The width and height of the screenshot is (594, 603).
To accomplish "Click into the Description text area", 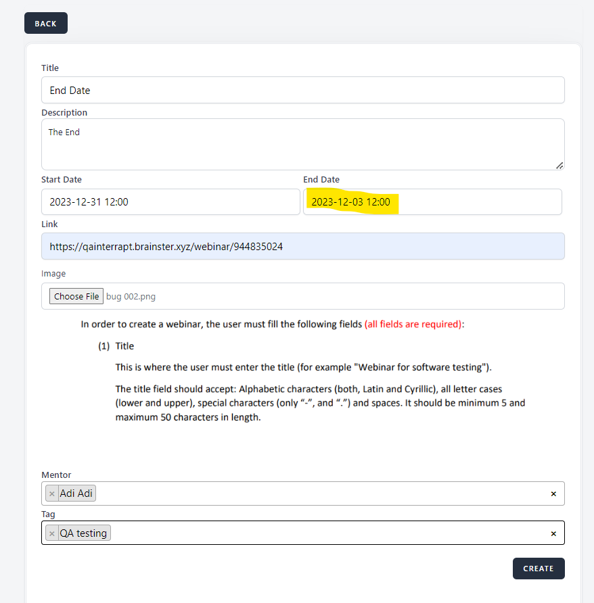I will pyautogui.click(x=302, y=144).
